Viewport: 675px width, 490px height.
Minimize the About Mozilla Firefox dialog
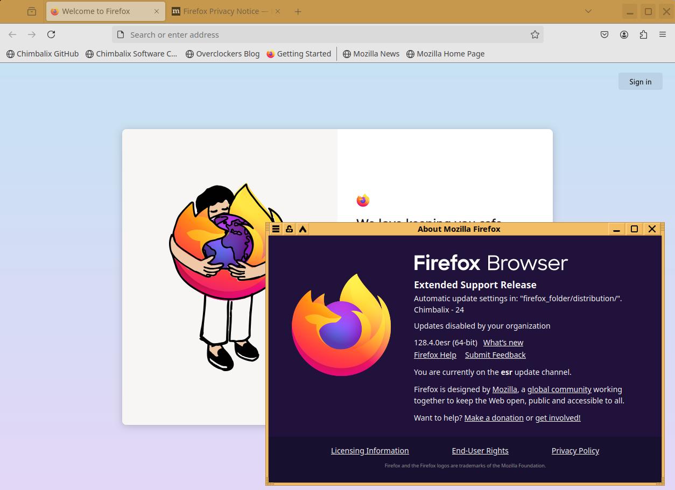(616, 229)
